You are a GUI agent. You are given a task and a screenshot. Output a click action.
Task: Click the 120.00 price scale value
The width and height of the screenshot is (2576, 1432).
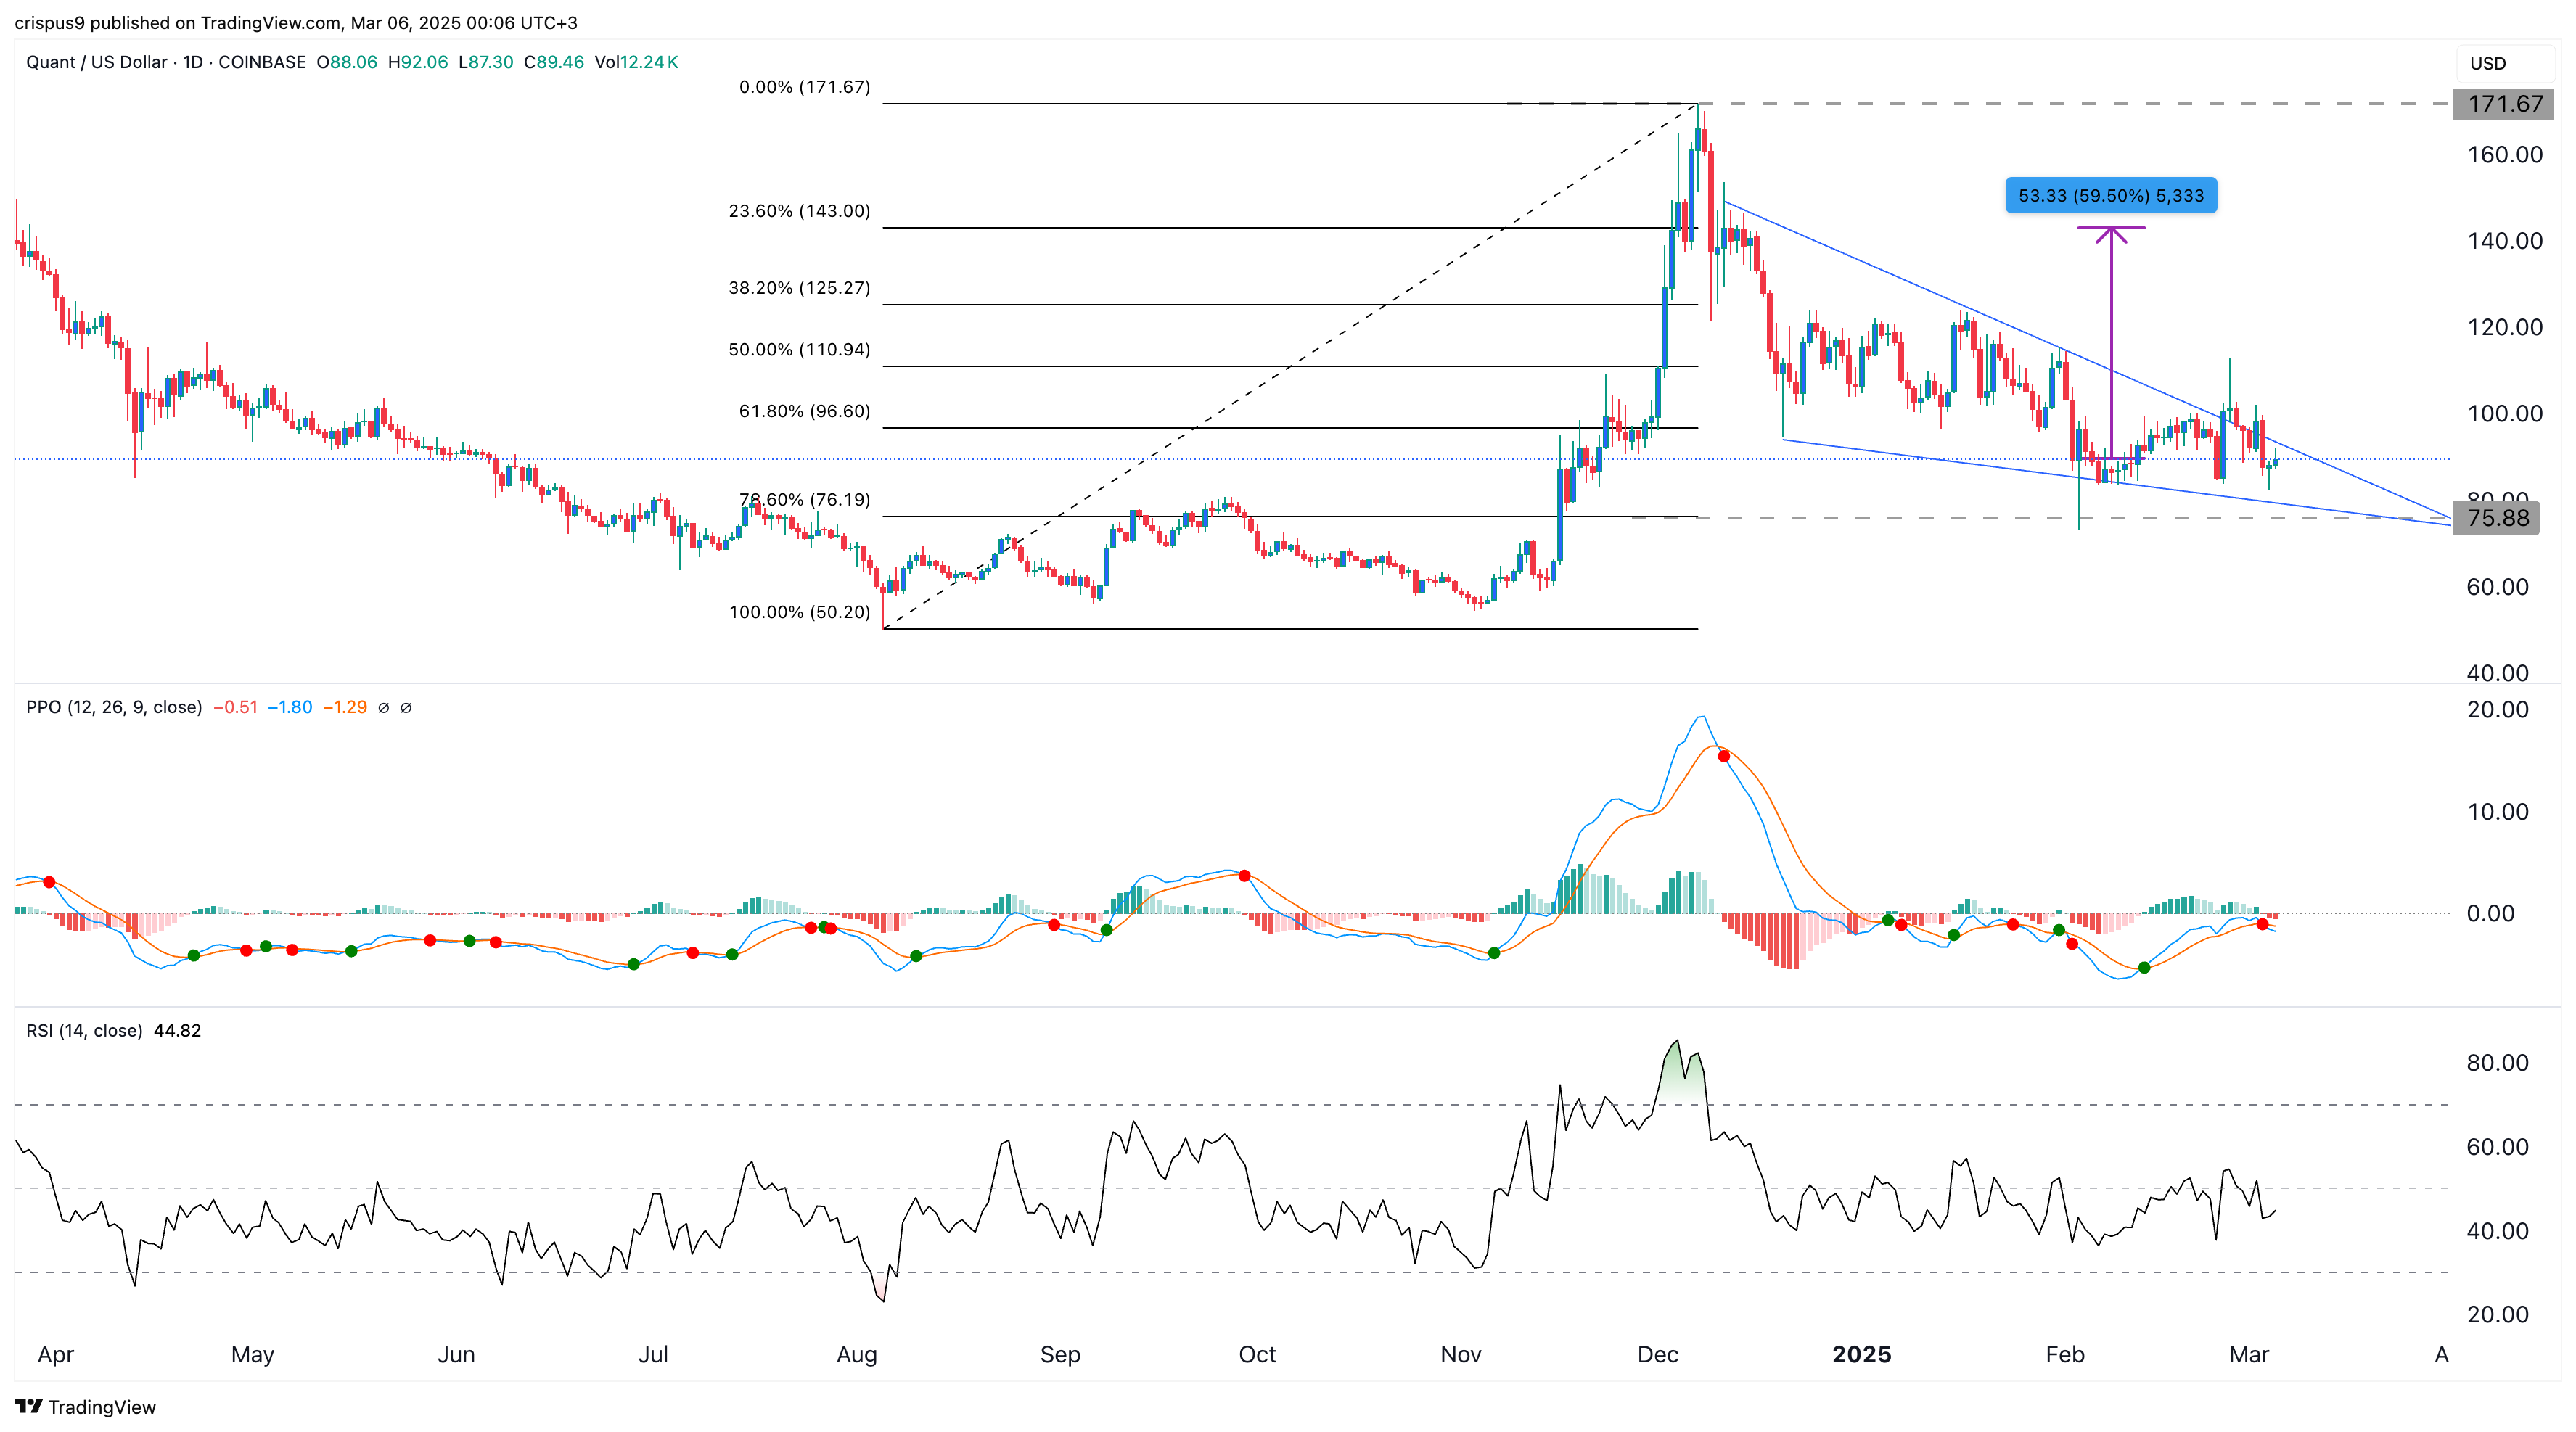pos(2504,327)
